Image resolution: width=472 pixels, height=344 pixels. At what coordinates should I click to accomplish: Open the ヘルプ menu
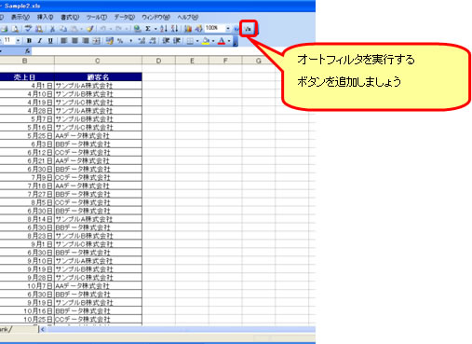pyautogui.click(x=188, y=17)
